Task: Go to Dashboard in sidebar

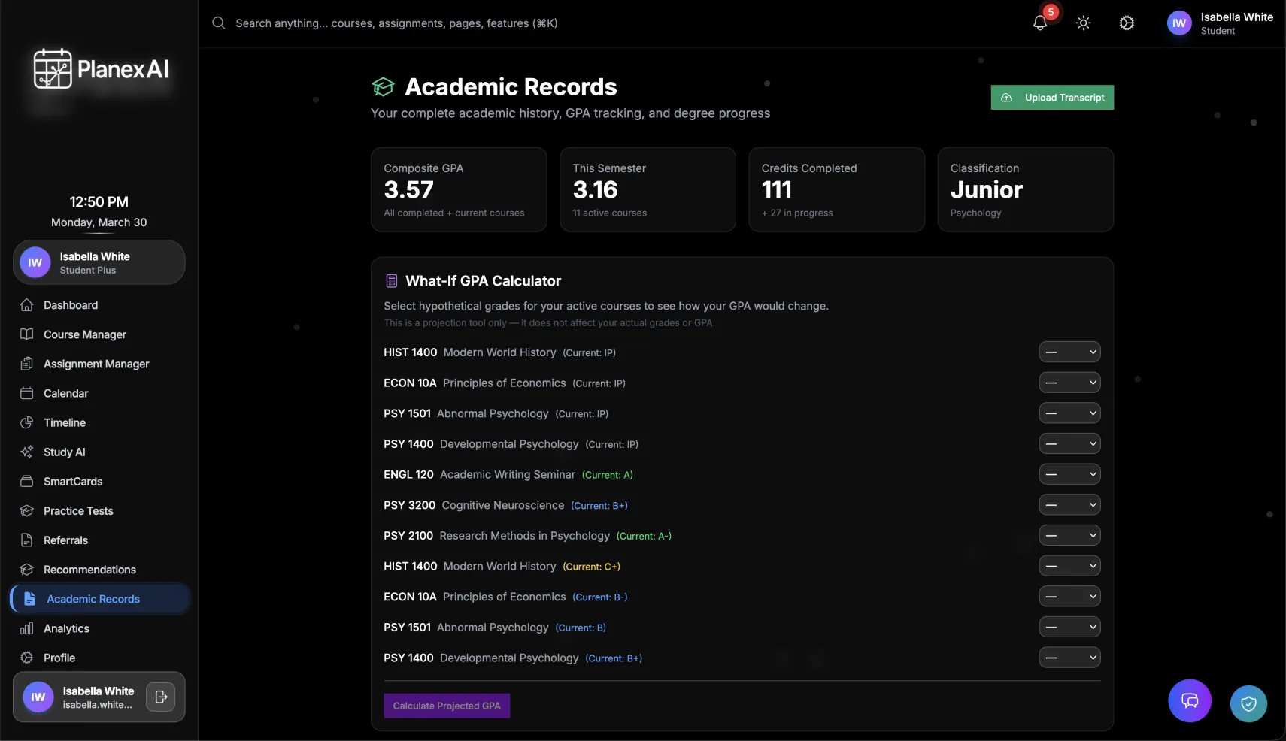Action: point(99,305)
